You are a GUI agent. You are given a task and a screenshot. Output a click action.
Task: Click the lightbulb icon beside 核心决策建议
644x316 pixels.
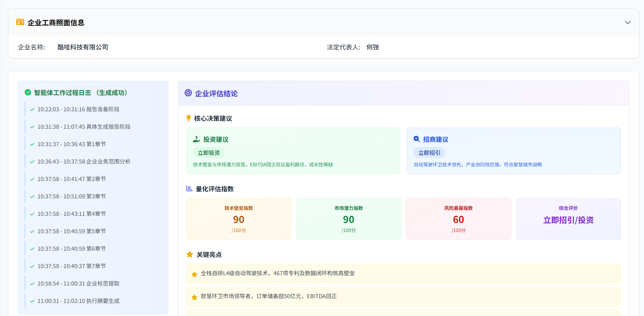point(189,118)
